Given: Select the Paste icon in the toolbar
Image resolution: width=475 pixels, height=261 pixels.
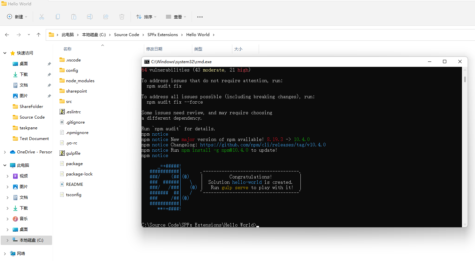Looking at the screenshot, I should pyautogui.click(x=73, y=16).
